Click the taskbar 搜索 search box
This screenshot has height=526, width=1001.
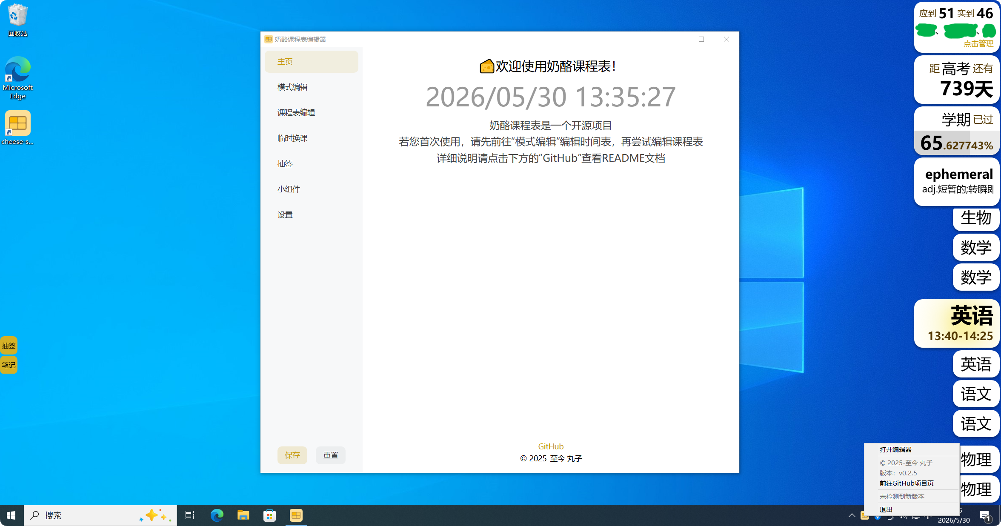point(100,515)
